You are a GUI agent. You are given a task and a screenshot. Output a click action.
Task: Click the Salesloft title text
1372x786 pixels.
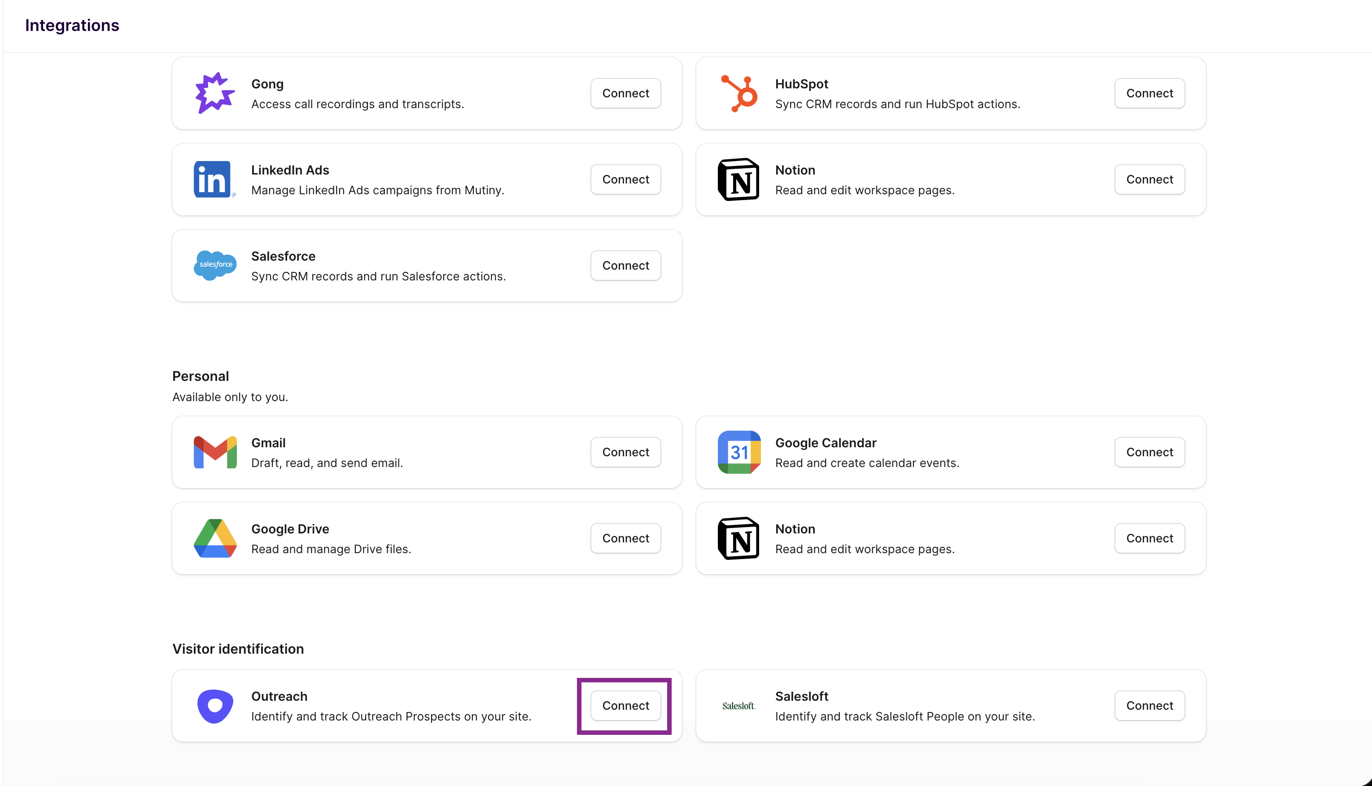pos(801,696)
